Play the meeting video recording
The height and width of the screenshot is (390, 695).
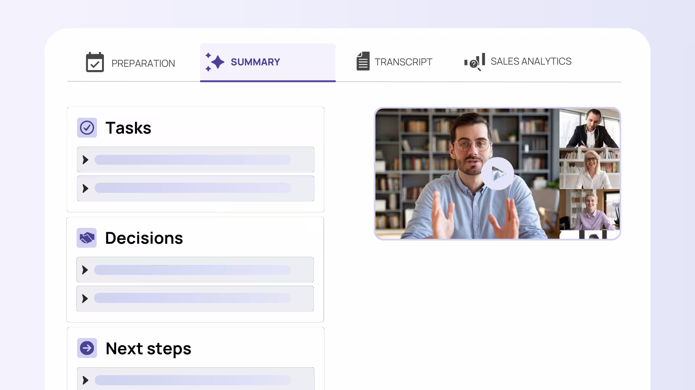pyautogui.click(x=497, y=174)
